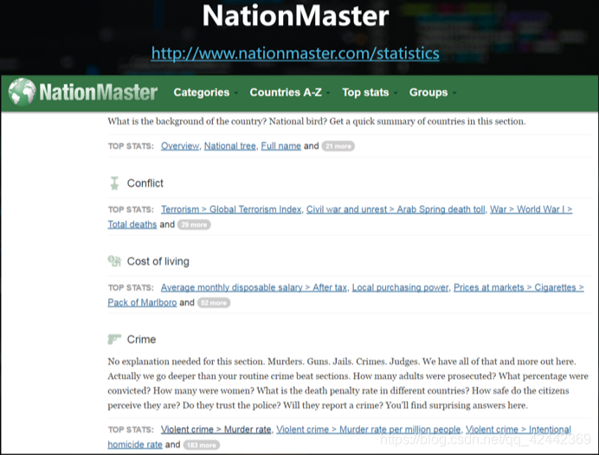Expand the Groups dropdown arrow
Screen dimensions: 599x455
(x=454, y=93)
